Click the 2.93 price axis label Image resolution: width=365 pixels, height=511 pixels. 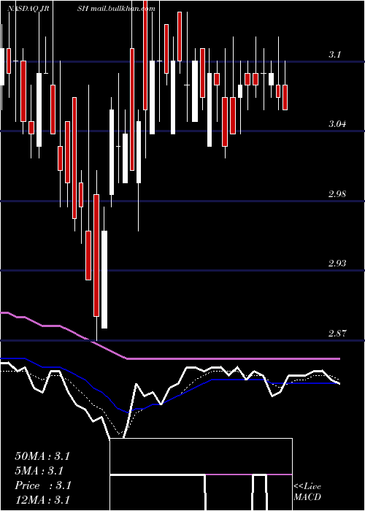(x=337, y=264)
